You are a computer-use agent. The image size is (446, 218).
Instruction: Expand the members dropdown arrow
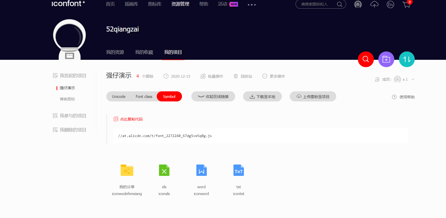coord(413,79)
